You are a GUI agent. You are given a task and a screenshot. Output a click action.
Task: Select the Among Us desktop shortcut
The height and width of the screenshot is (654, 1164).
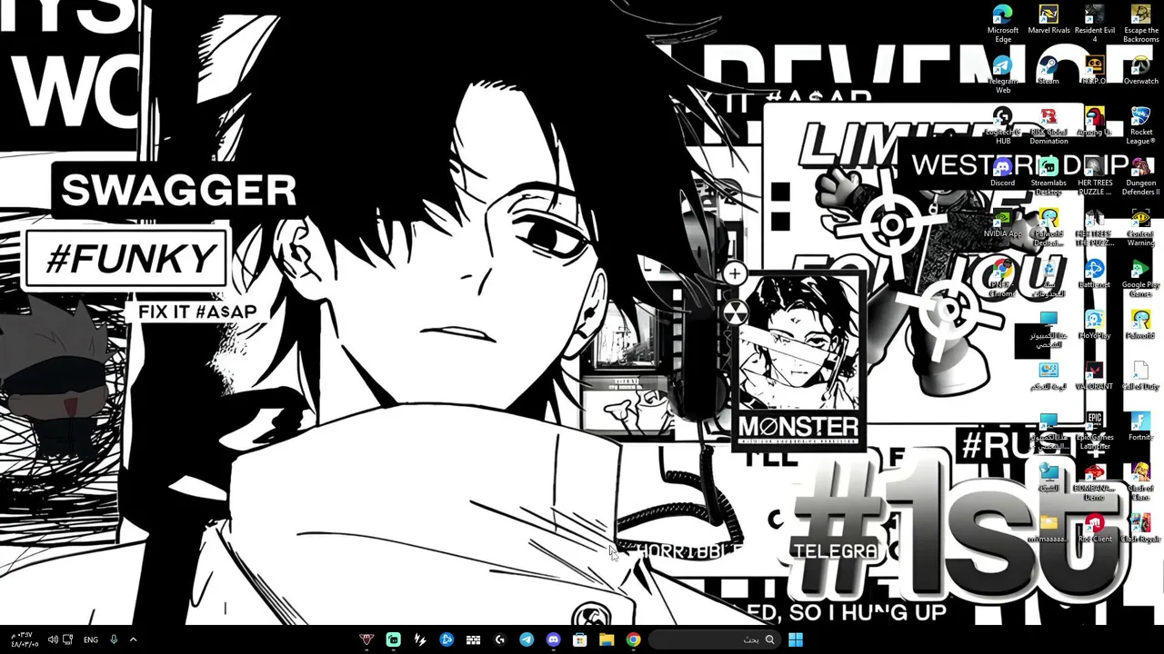click(1094, 121)
